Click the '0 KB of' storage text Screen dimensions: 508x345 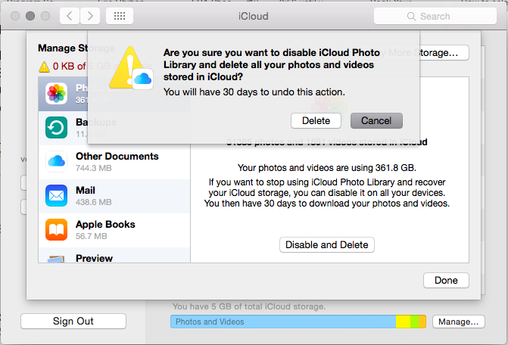(69, 67)
